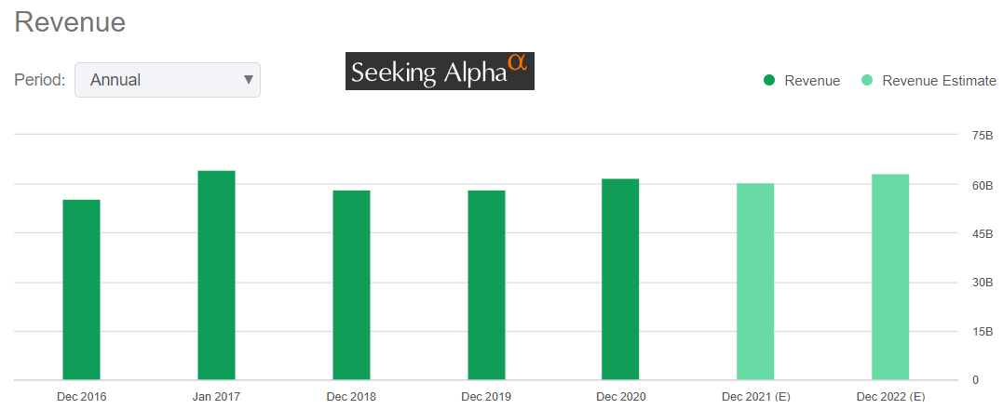
Task: Click the Dec 2020 x-axis label
Action: click(621, 397)
